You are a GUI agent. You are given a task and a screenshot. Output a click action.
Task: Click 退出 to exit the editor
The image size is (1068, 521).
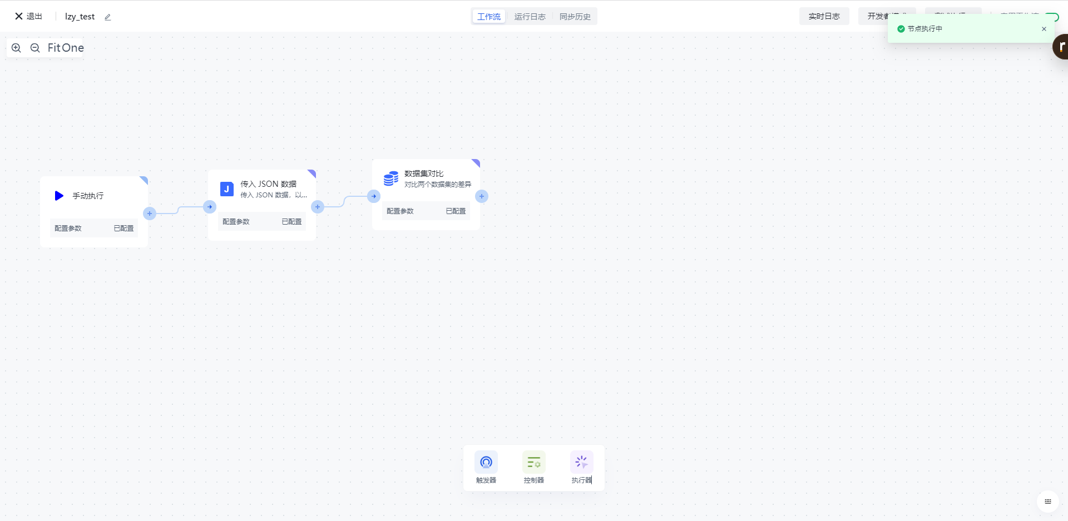click(x=28, y=17)
